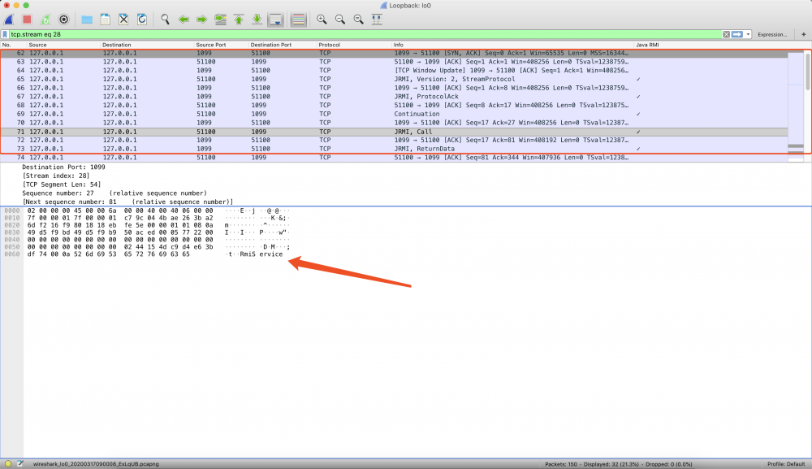Find a packet using the magnifier icon
Image resolution: width=812 pixels, height=469 pixels.
coord(165,20)
